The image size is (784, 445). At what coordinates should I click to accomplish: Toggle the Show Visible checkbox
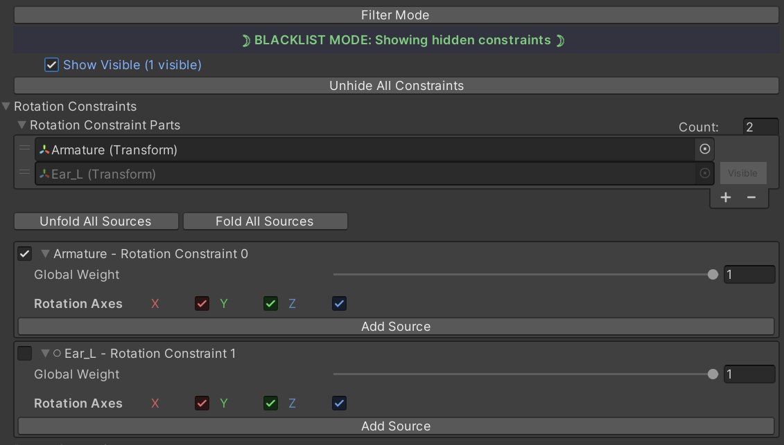click(x=51, y=65)
